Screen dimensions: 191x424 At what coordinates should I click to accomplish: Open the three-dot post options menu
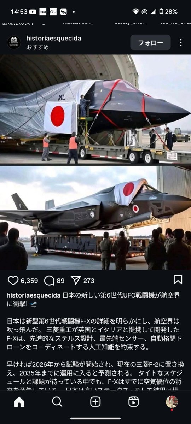pyautogui.click(x=181, y=43)
